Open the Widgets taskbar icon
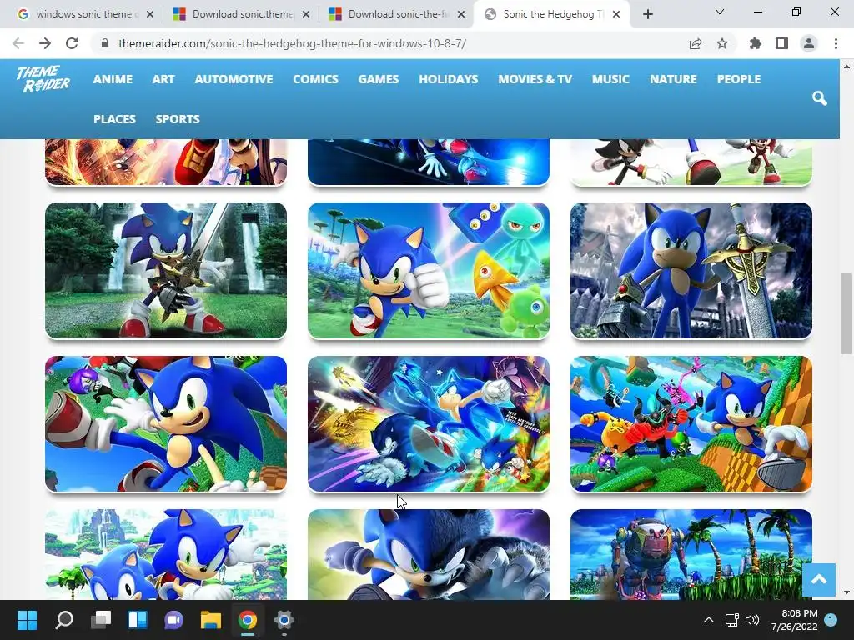854x640 pixels. 138,620
